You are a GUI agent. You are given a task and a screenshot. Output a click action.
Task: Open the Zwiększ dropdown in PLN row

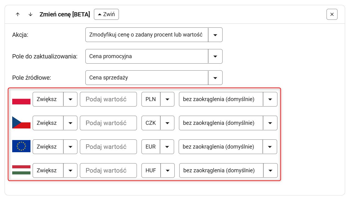tap(55, 99)
